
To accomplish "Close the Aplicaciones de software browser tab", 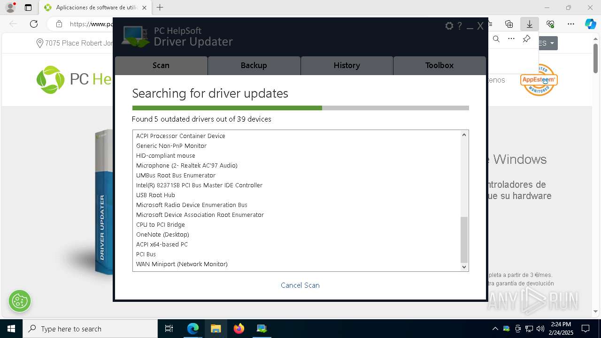I will (144, 8).
